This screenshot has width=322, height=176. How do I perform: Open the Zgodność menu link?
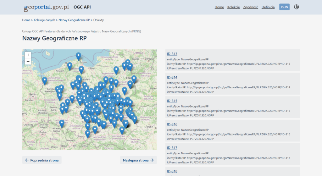point(251,7)
